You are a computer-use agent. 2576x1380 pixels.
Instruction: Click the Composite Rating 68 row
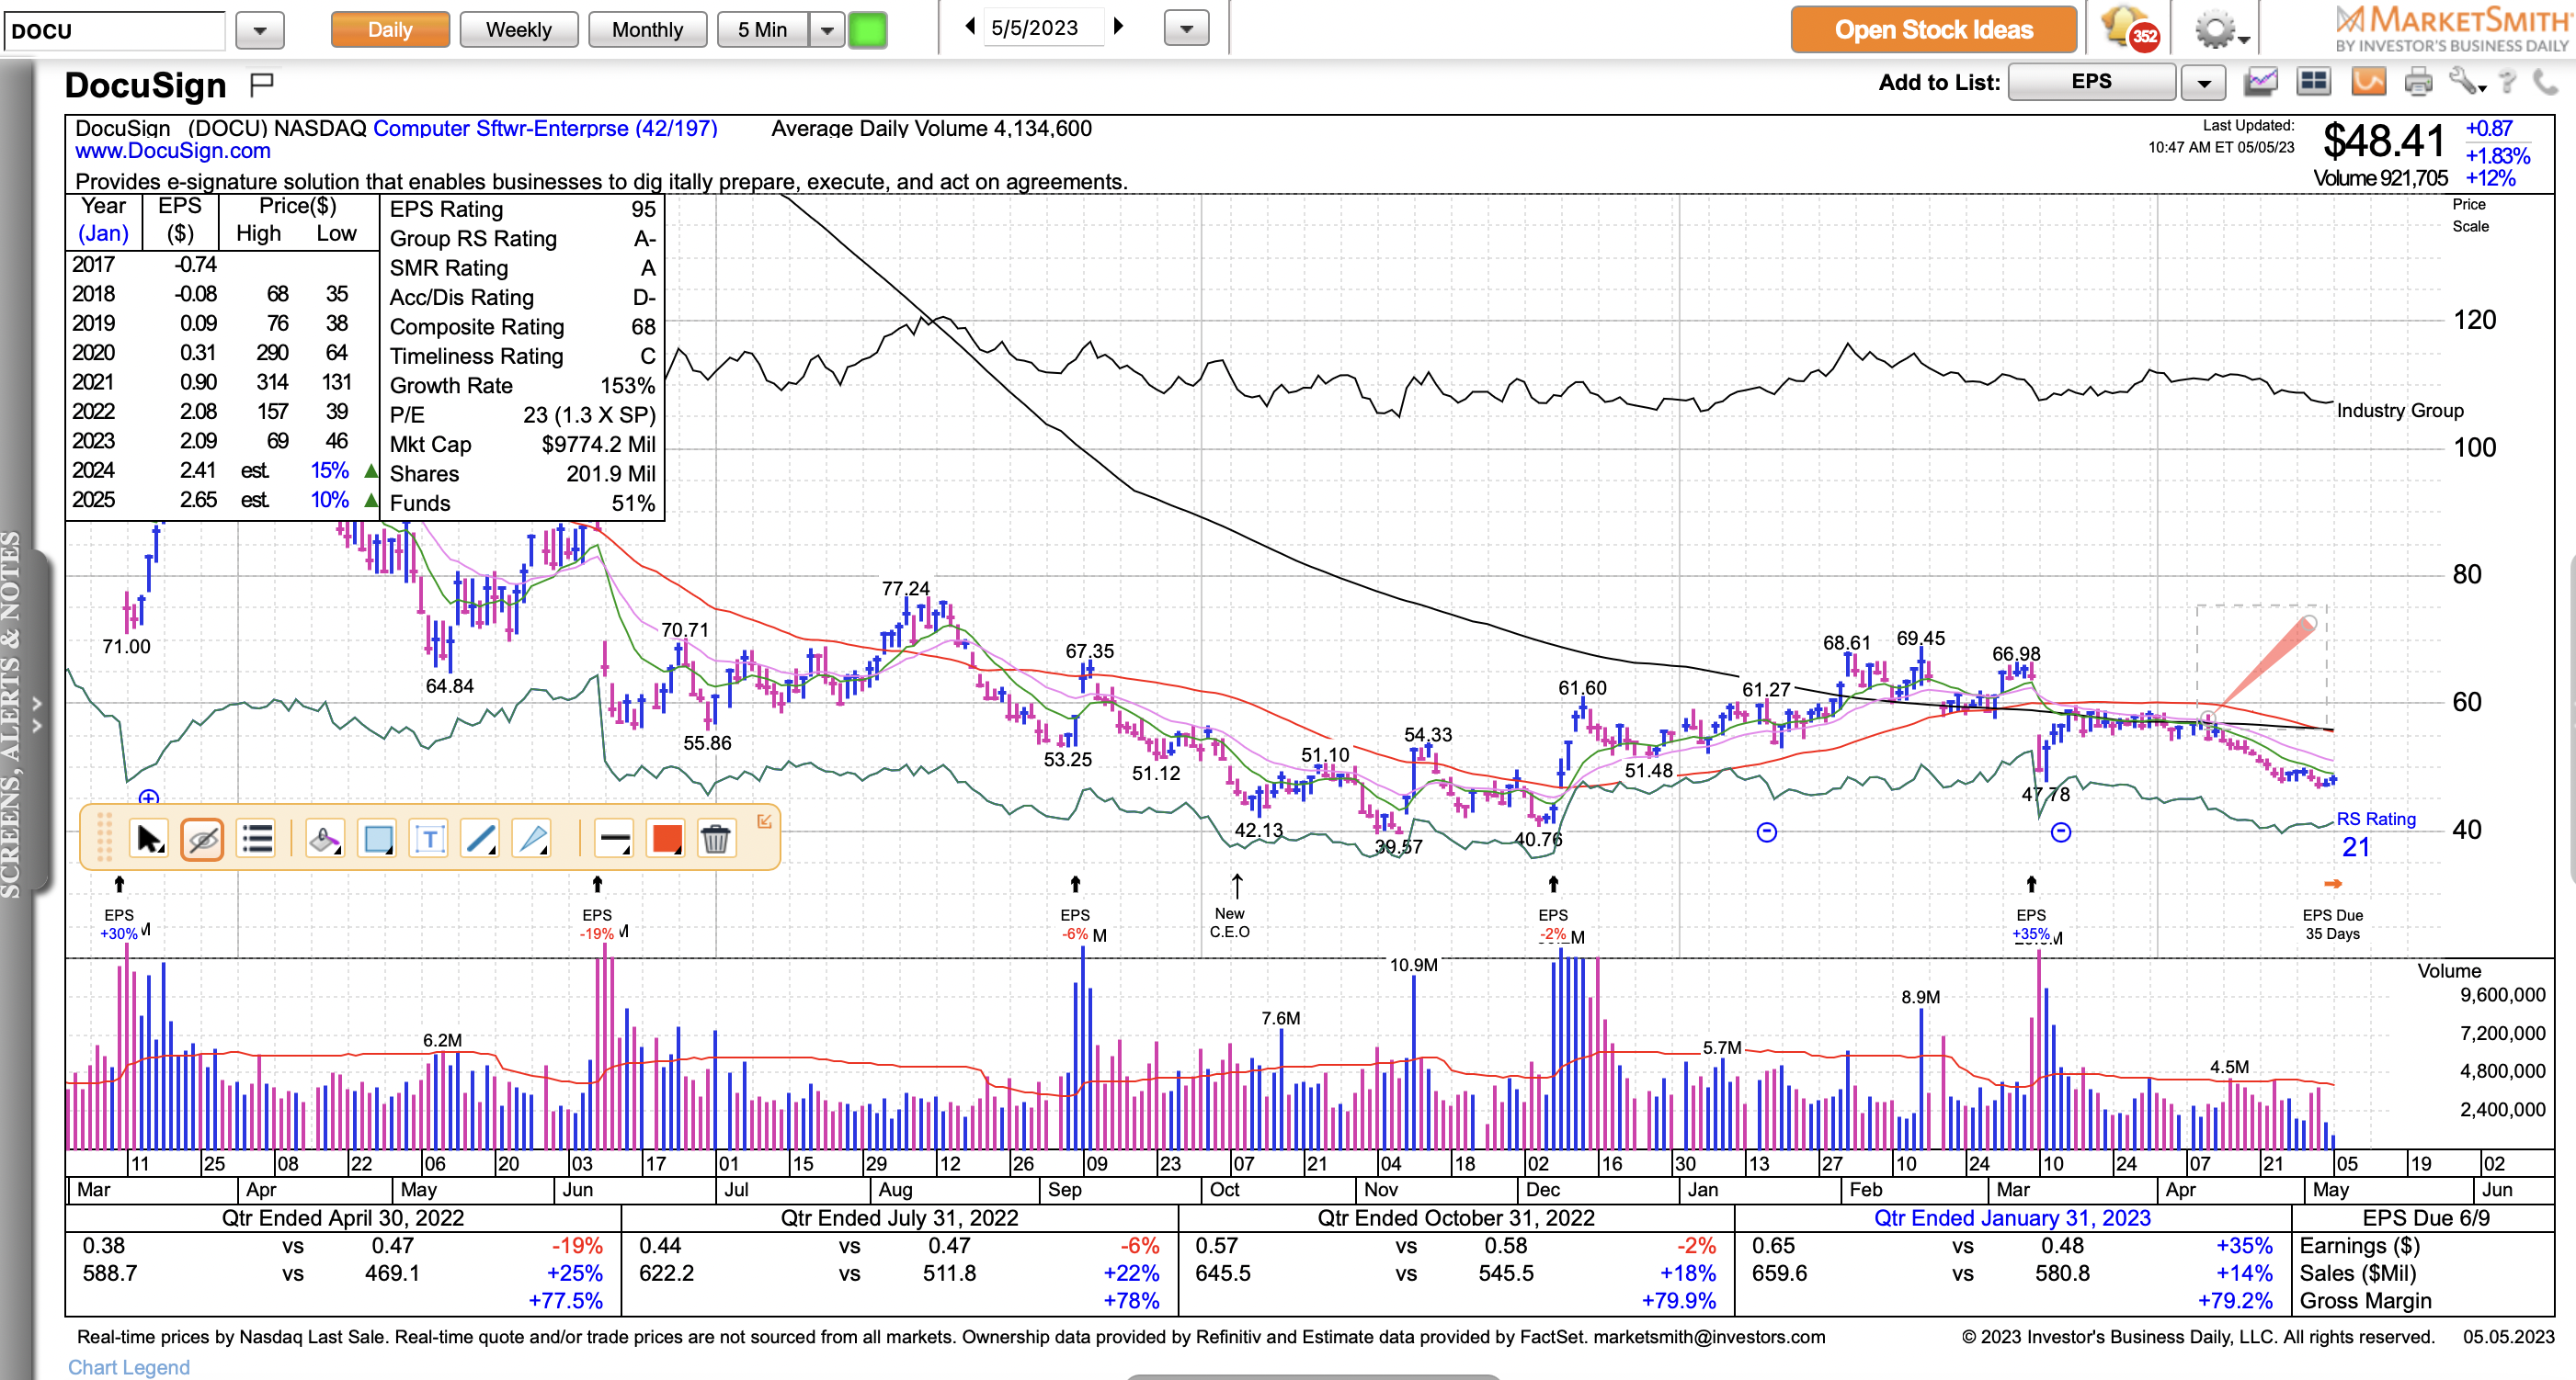pos(522,327)
